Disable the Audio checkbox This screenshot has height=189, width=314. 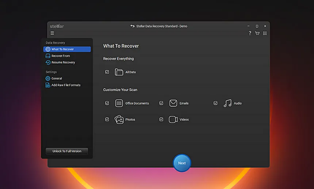tap(215, 103)
